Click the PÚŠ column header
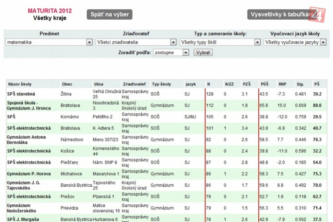Image resolution: width=333 pixels, height=222 pixels. (265, 84)
